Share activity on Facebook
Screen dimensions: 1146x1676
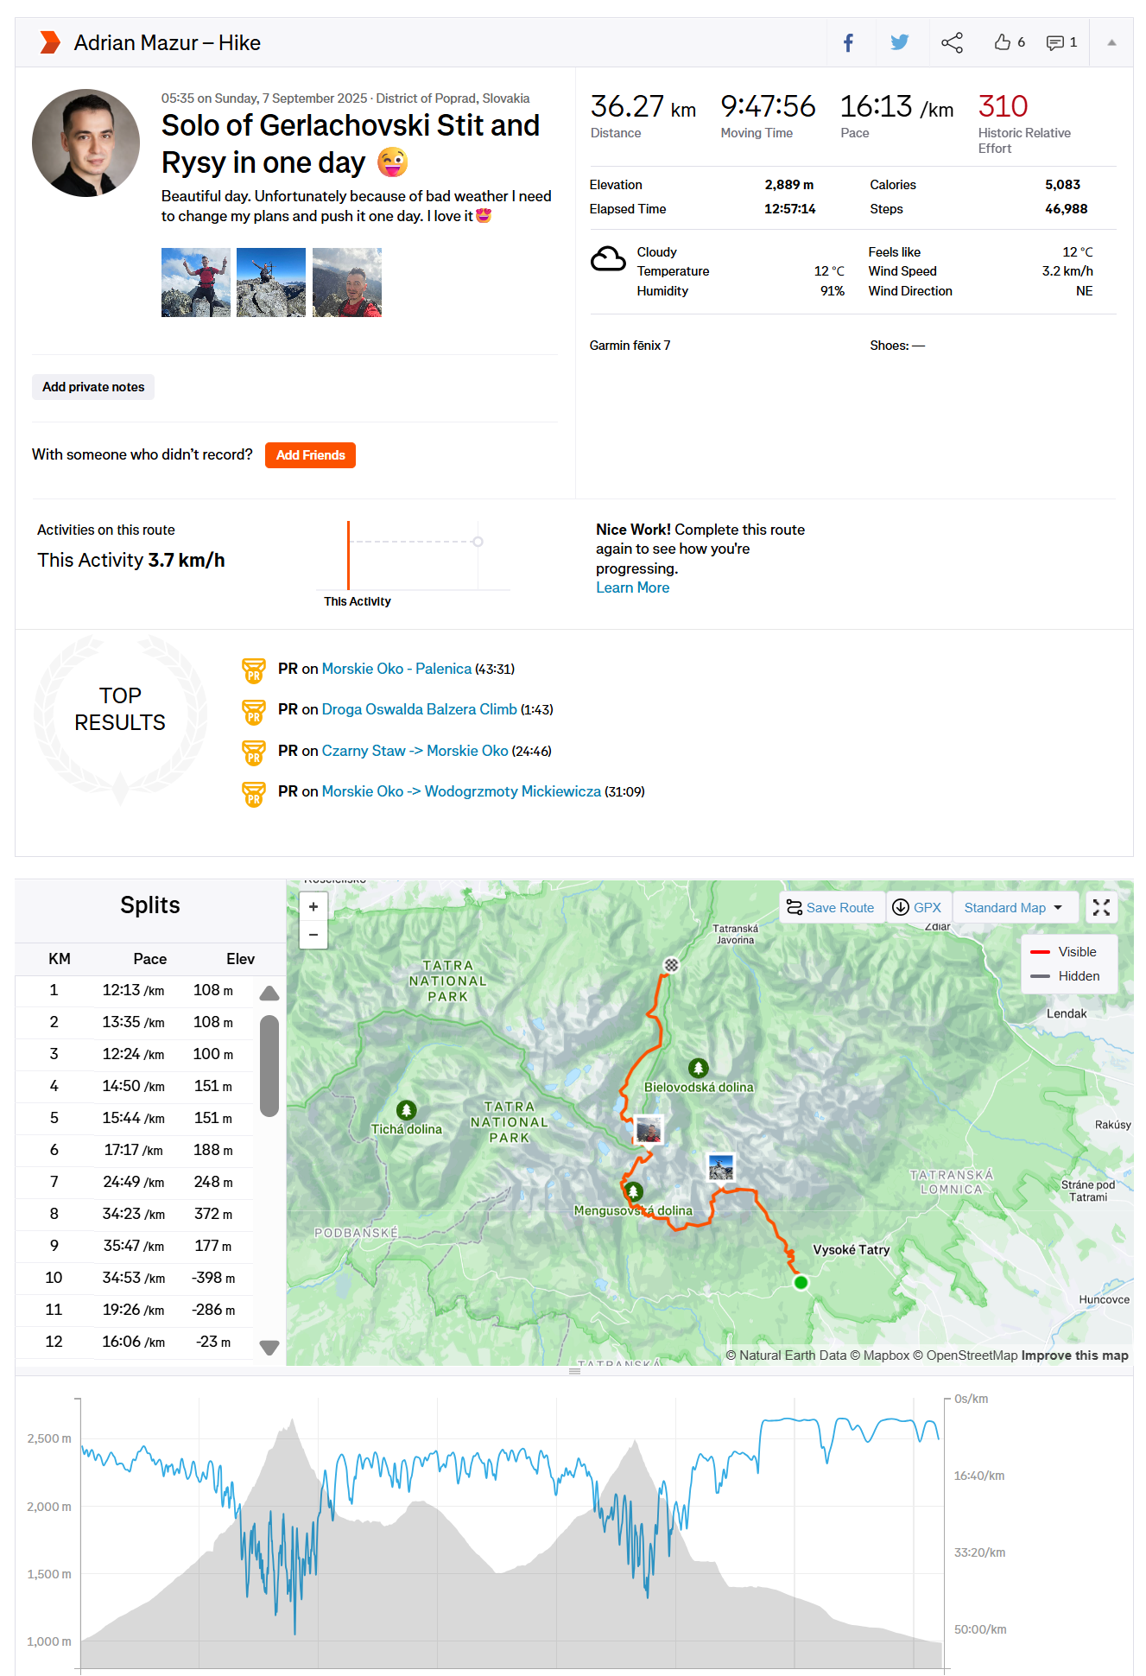point(848,43)
